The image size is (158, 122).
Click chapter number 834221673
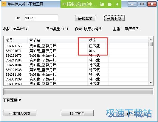(x=13, y=56)
